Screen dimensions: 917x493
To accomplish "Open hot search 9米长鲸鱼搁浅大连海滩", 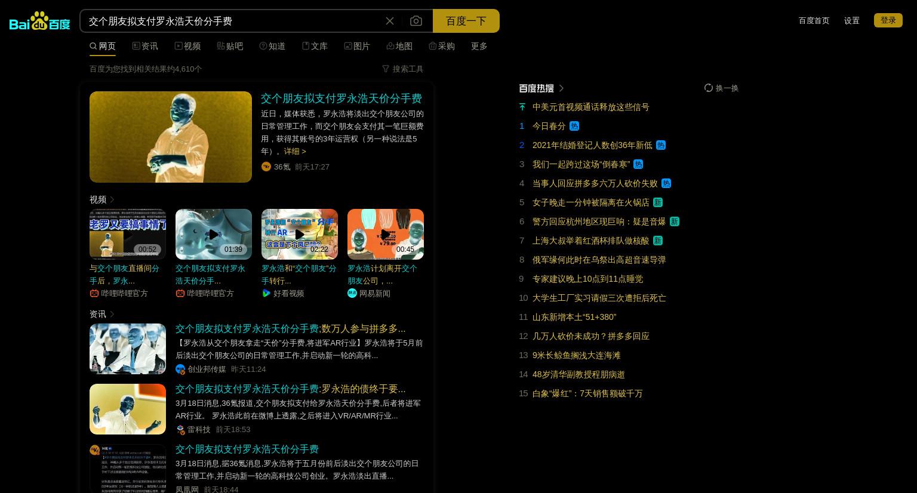I will (x=577, y=355).
